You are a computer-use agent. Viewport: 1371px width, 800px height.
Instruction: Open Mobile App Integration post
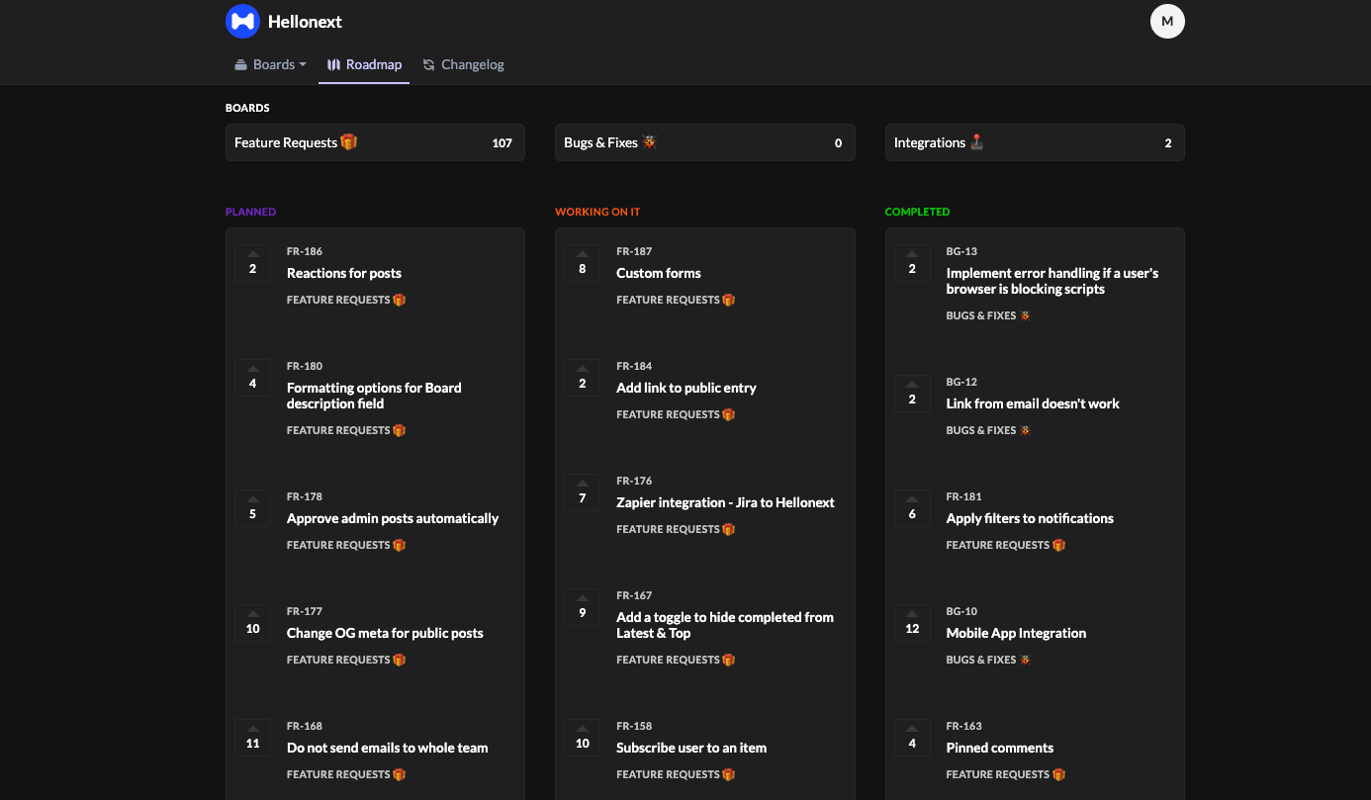pos(1016,633)
